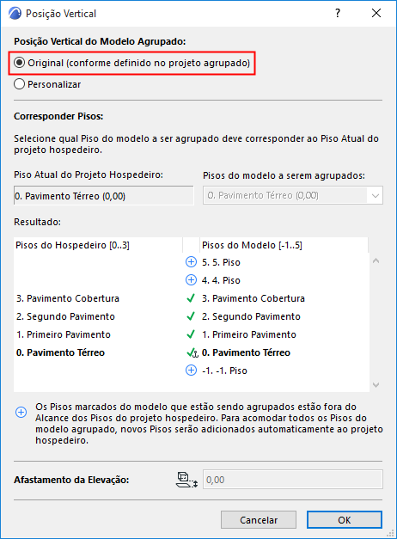
Task: Click anchored checkmark beside 0. Pavimento Térreo
Action: pos(192,352)
